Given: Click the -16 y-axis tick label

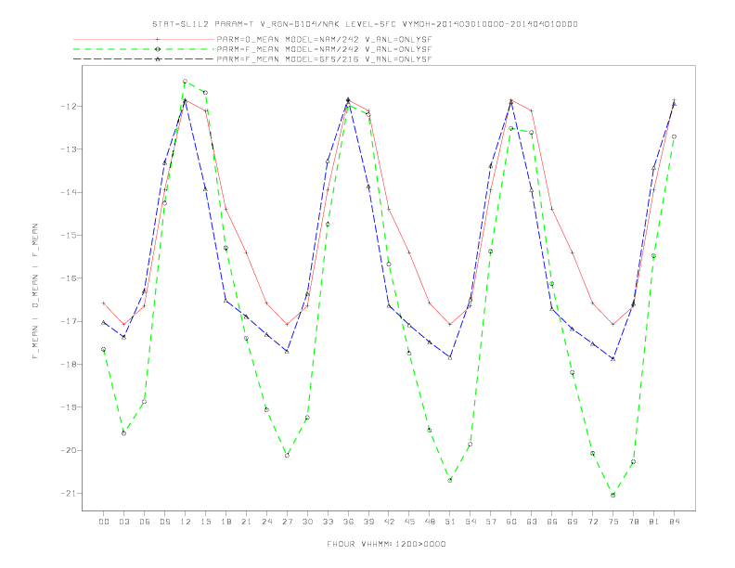Looking at the screenshot, I should [x=70, y=278].
